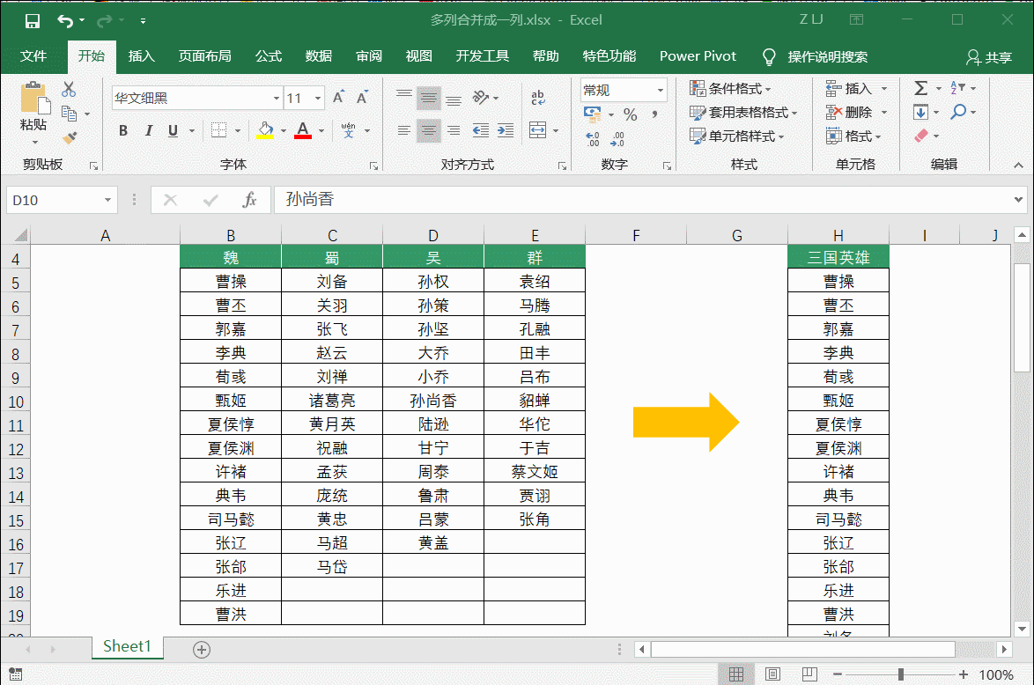Open 单元格样式 dropdown

(x=737, y=136)
